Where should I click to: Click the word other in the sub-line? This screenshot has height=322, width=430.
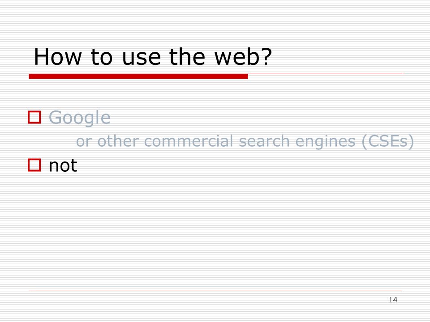(x=118, y=141)
